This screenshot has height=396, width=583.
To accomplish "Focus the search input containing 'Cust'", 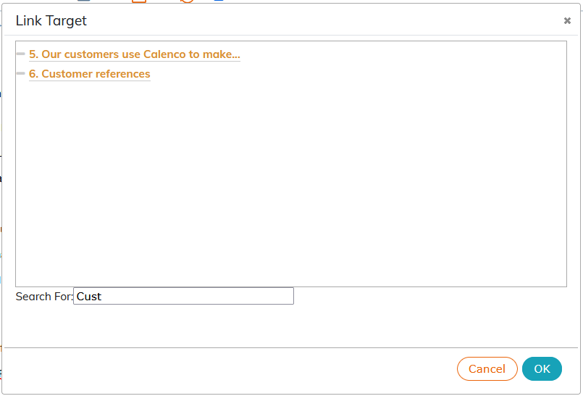I will [183, 296].
